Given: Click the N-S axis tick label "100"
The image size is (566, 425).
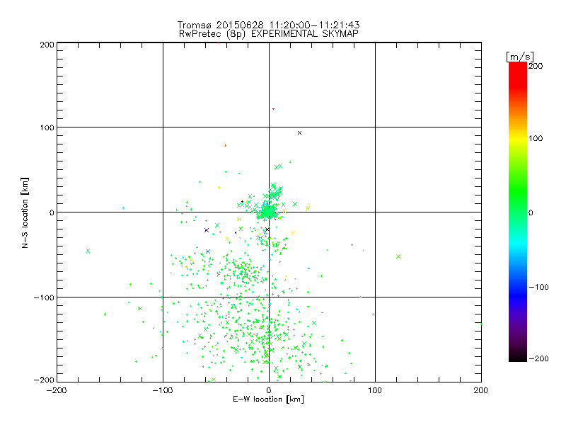Looking at the screenshot, I should [x=47, y=128].
